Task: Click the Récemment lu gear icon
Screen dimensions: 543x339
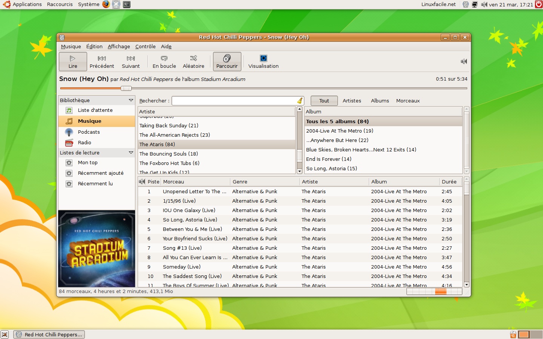Action: pos(69,184)
